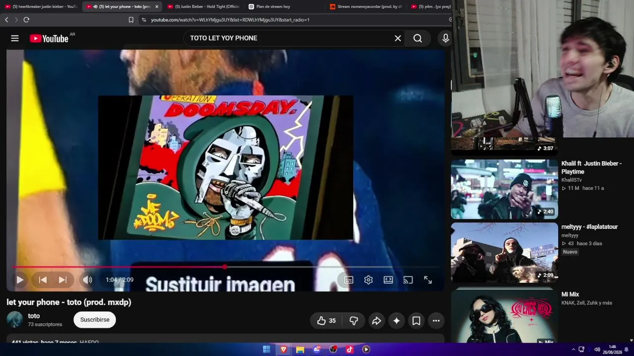Viewport: 634px width, 356px height.
Task: Cast the video to a device
Action: click(408, 280)
